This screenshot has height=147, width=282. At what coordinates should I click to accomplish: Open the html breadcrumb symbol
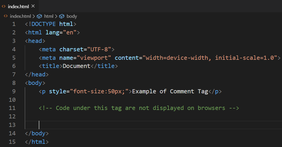(x=49, y=16)
